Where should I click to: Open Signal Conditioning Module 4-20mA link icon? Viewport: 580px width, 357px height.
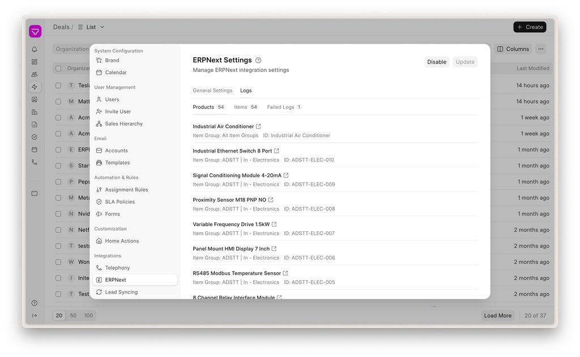point(286,175)
